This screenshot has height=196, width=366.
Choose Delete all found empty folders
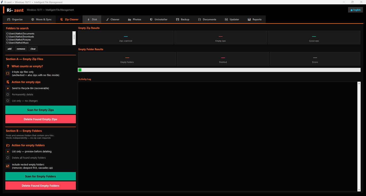click(8, 158)
